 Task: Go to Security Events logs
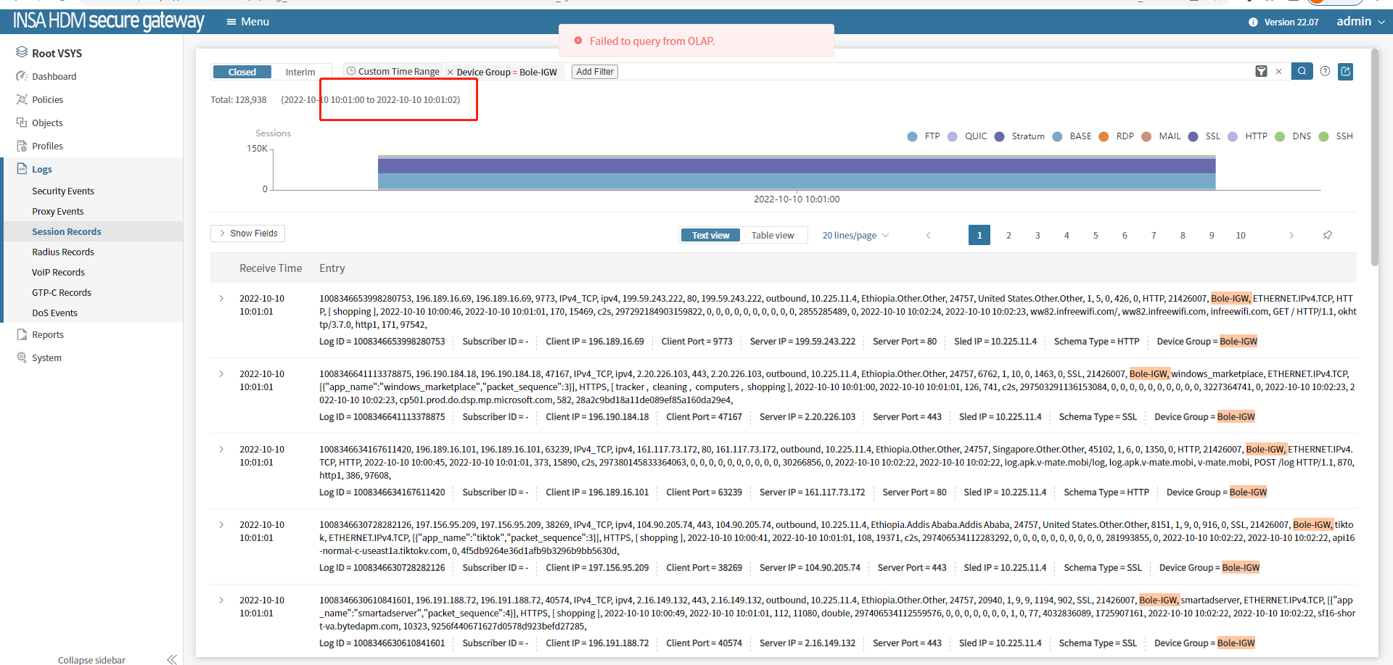[x=63, y=191]
